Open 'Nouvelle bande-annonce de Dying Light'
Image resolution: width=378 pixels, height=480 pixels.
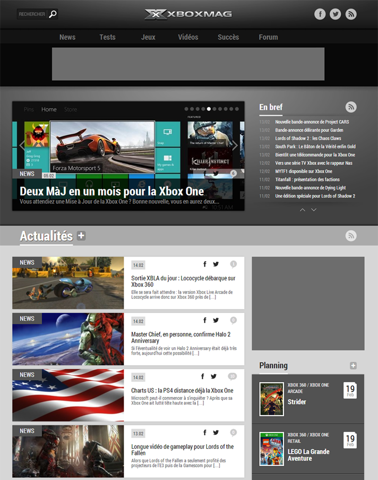click(311, 188)
